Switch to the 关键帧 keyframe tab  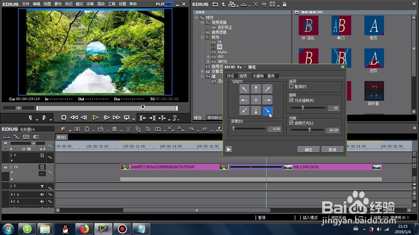[x=258, y=76]
